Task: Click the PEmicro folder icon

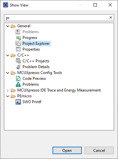Action: coord(13,96)
